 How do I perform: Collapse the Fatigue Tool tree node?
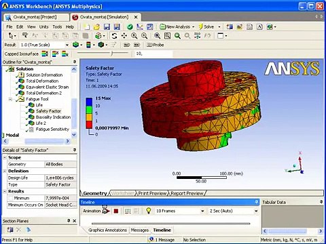[x=10, y=99]
